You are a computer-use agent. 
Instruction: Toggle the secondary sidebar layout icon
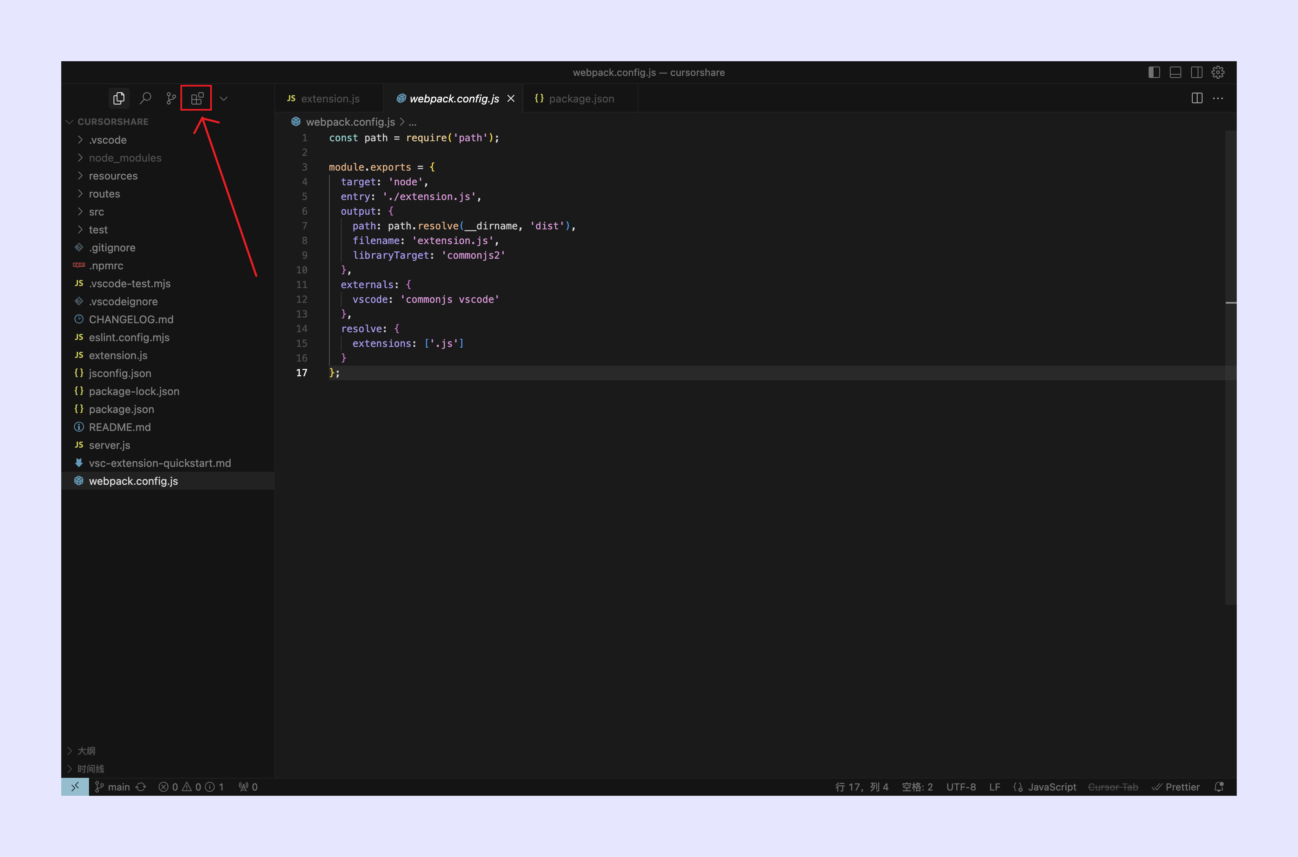[1196, 72]
